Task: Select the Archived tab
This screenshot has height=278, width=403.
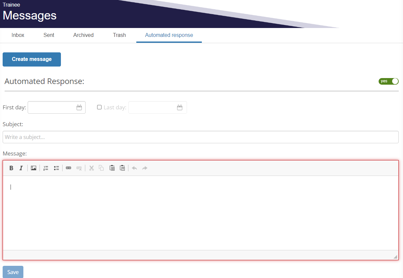Action: 83,35
